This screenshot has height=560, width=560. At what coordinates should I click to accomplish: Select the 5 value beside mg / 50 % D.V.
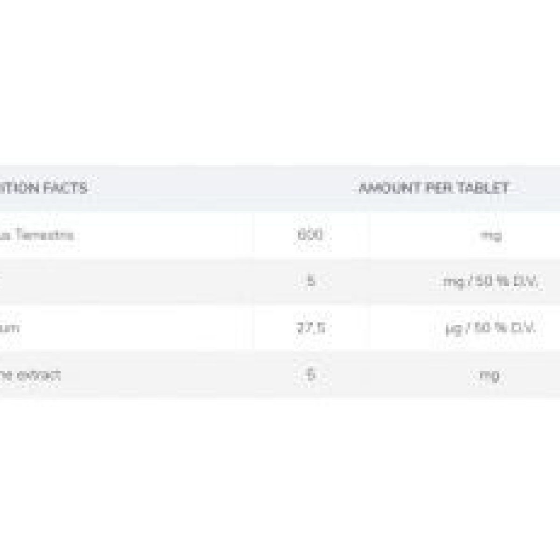pos(311,281)
